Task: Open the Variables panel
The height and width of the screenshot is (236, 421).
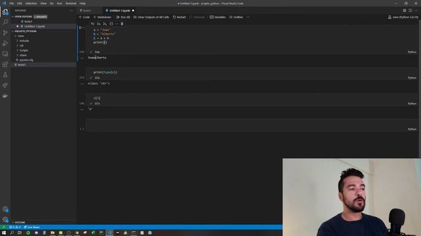Action: click(218, 17)
